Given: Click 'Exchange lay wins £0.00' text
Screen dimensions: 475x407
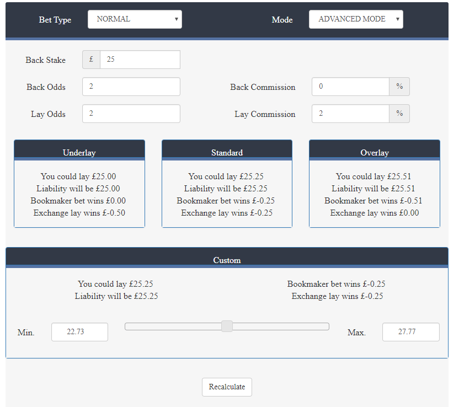Looking at the screenshot, I should pos(375,213).
